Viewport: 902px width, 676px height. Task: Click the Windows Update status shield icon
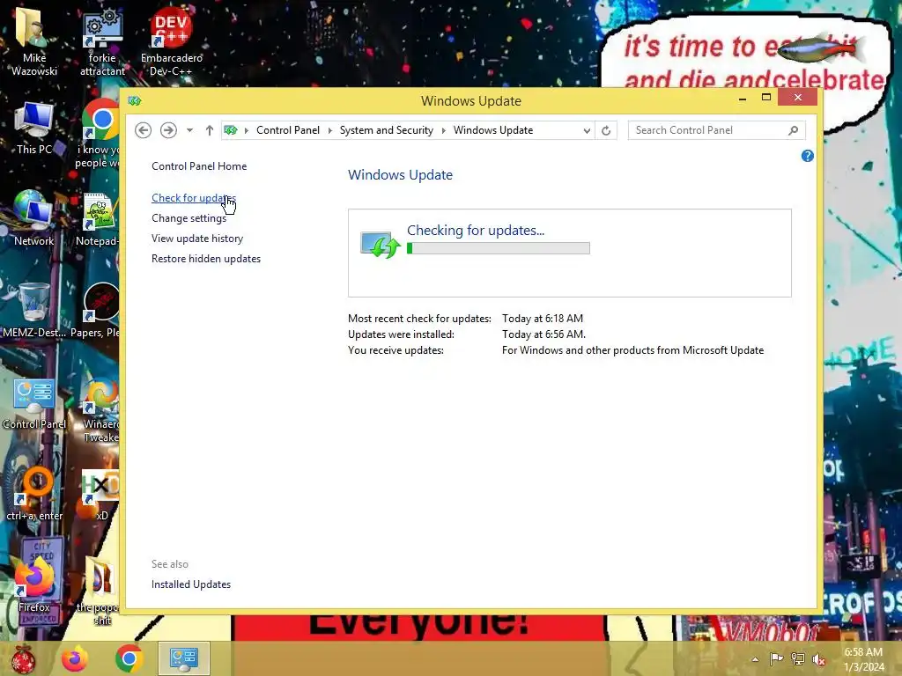[x=381, y=245]
